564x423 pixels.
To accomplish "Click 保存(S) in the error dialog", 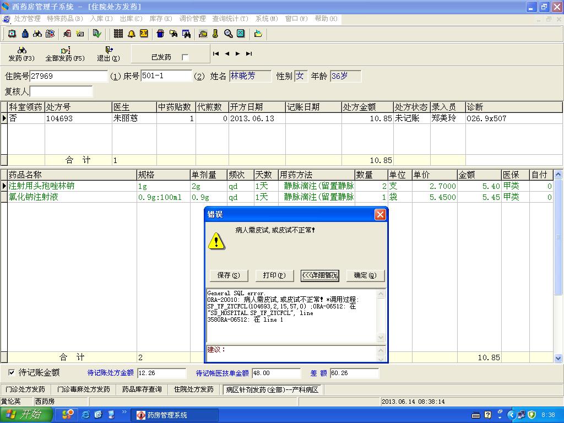I will [x=229, y=275].
